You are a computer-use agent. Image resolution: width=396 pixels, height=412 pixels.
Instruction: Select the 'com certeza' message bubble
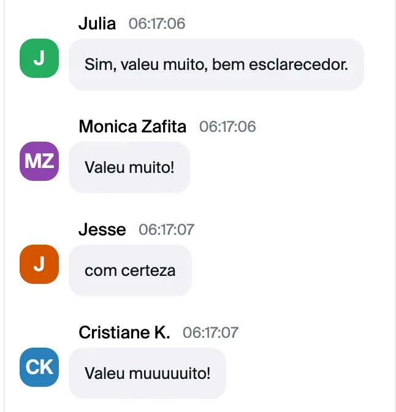(x=130, y=270)
